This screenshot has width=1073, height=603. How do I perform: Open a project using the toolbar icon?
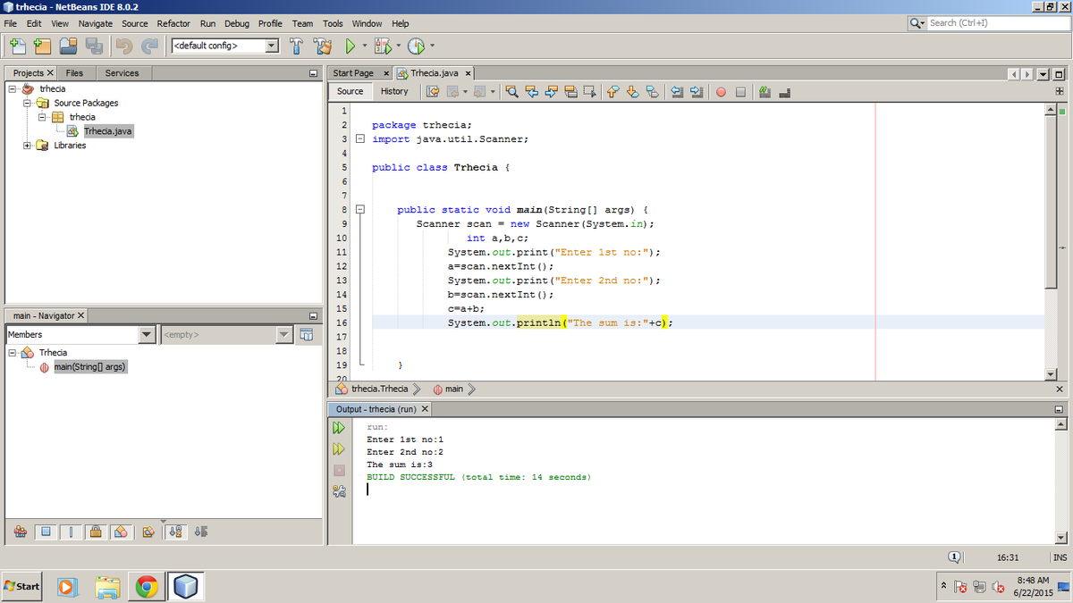[x=69, y=46]
